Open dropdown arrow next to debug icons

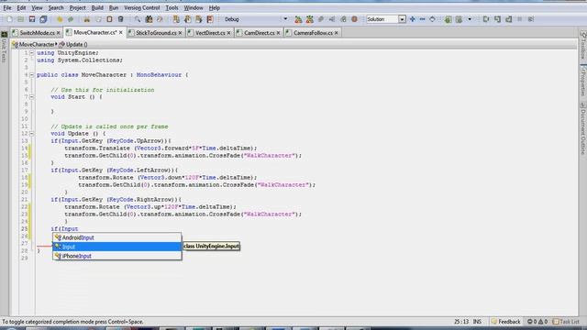470,19
